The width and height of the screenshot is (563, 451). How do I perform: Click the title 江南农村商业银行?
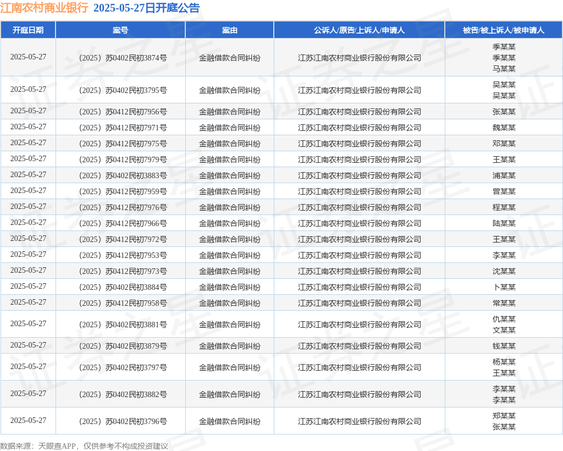pyautogui.click(x=44, y=8)
